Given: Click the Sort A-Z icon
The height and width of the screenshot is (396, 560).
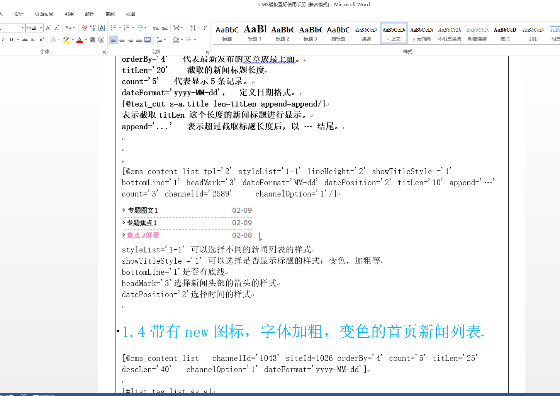Looking at the screenshot, I should pyautogui.click(x=193, y=28).
